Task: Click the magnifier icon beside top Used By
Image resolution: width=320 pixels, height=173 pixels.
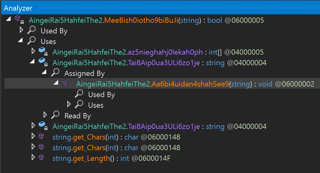Action: click(x=31, y=30)
